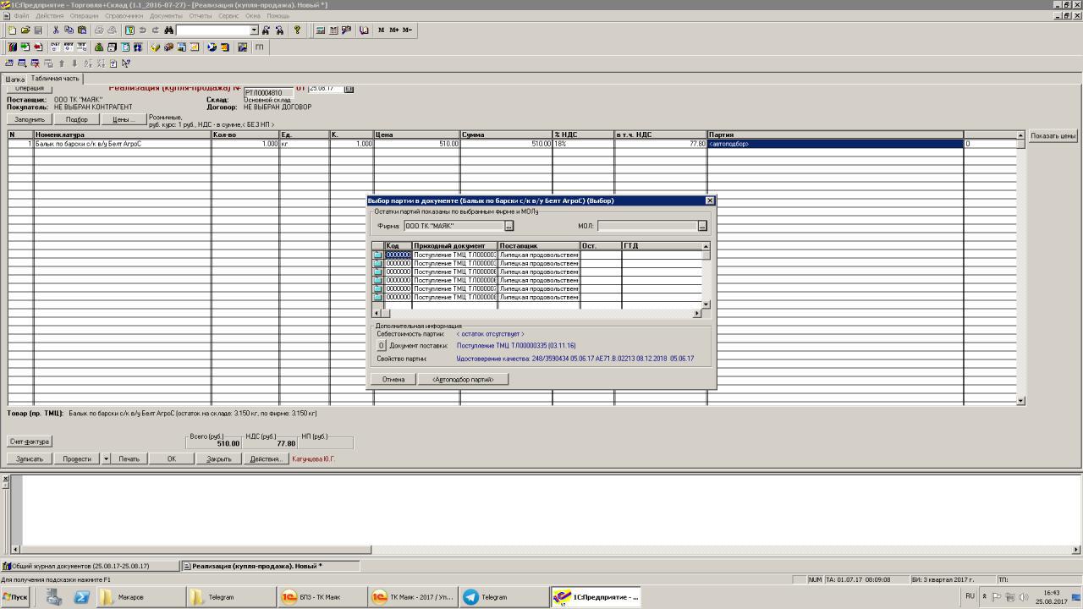Open the Calendar toolbar icon

tap(333, 30)
